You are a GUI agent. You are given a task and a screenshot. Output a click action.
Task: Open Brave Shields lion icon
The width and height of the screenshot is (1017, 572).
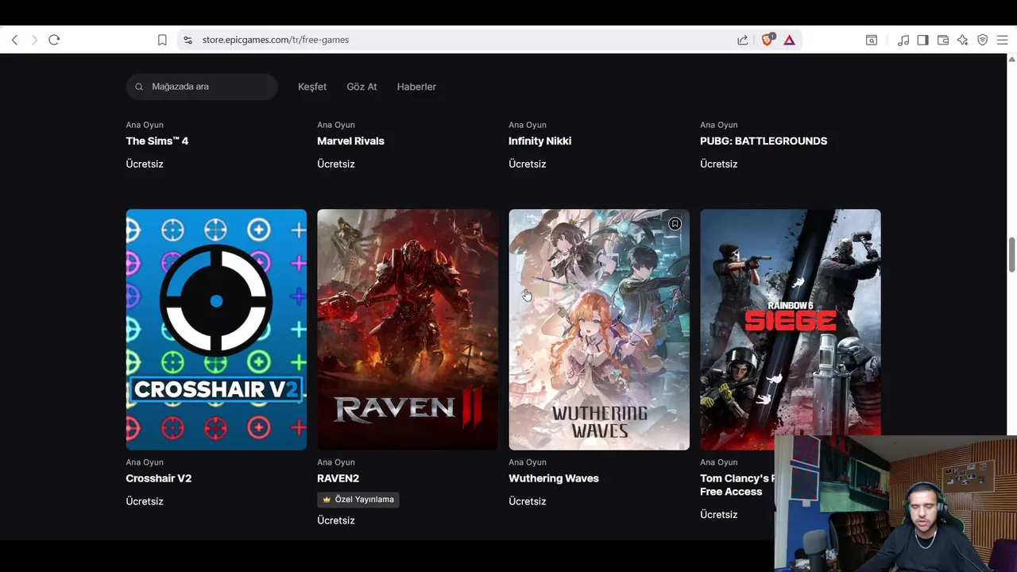tap(768, 39)
